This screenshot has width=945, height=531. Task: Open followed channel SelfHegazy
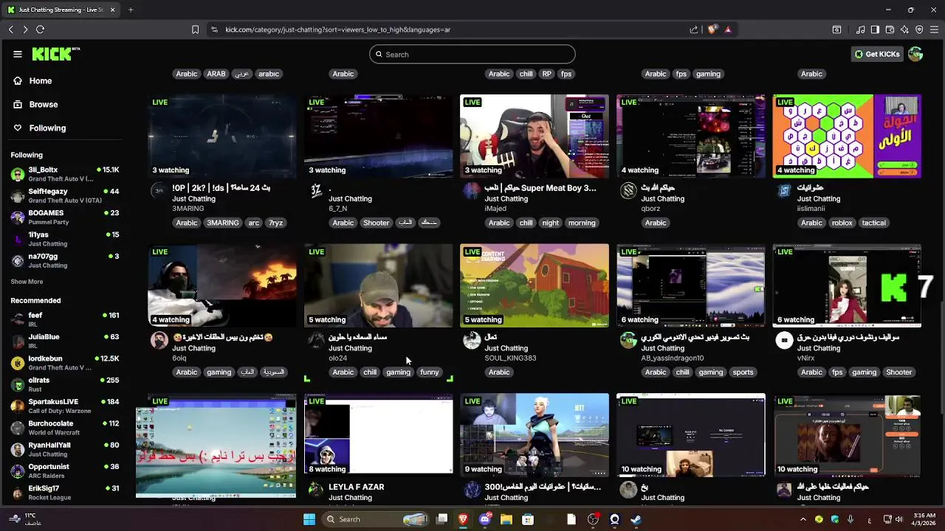click(x=65, y=195)
